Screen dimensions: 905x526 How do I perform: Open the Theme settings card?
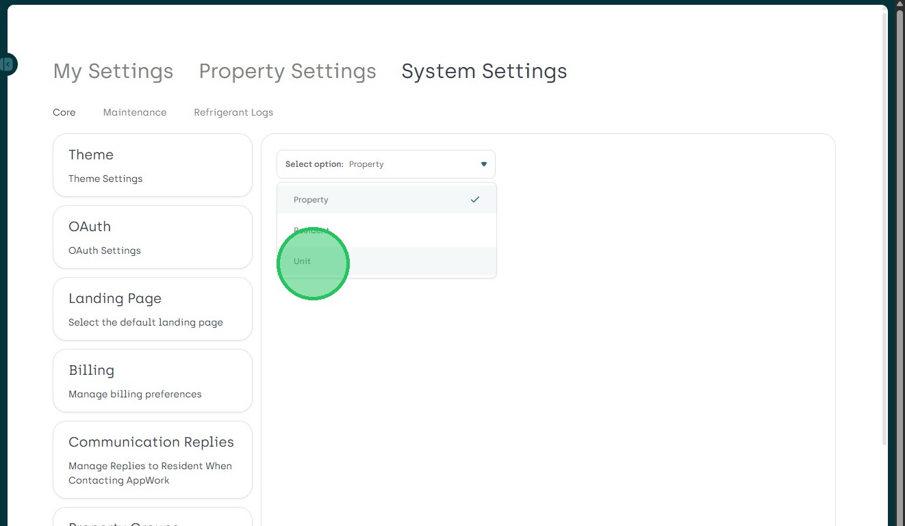coord(153,166)
